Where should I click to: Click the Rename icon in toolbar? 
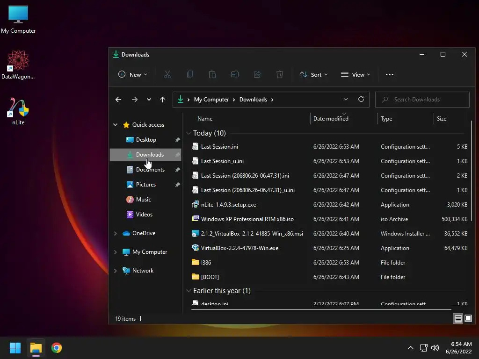tap(235, 74)
